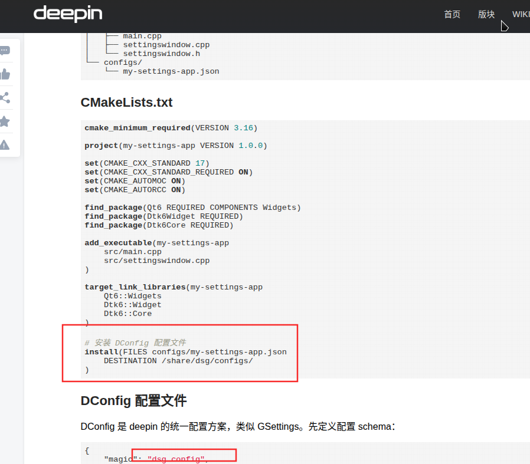The image size is (530, 464).
Task: Open the comment bubble icon in the sidebar
Action: 5,51
